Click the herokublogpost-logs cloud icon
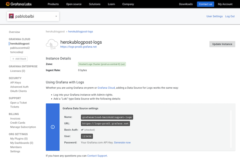Viewport: 240px width, 164px height. click(52, 44)
